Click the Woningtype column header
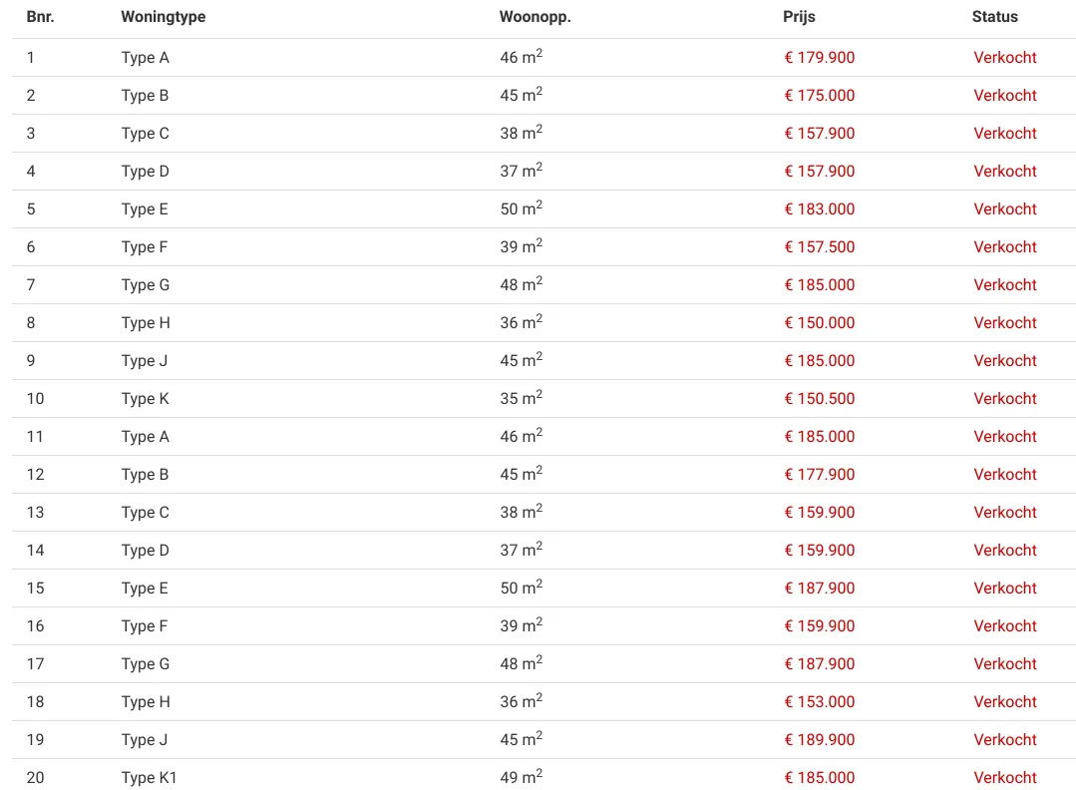The width and height of the screenshot is (1076, 790). (x=164, y=17)
